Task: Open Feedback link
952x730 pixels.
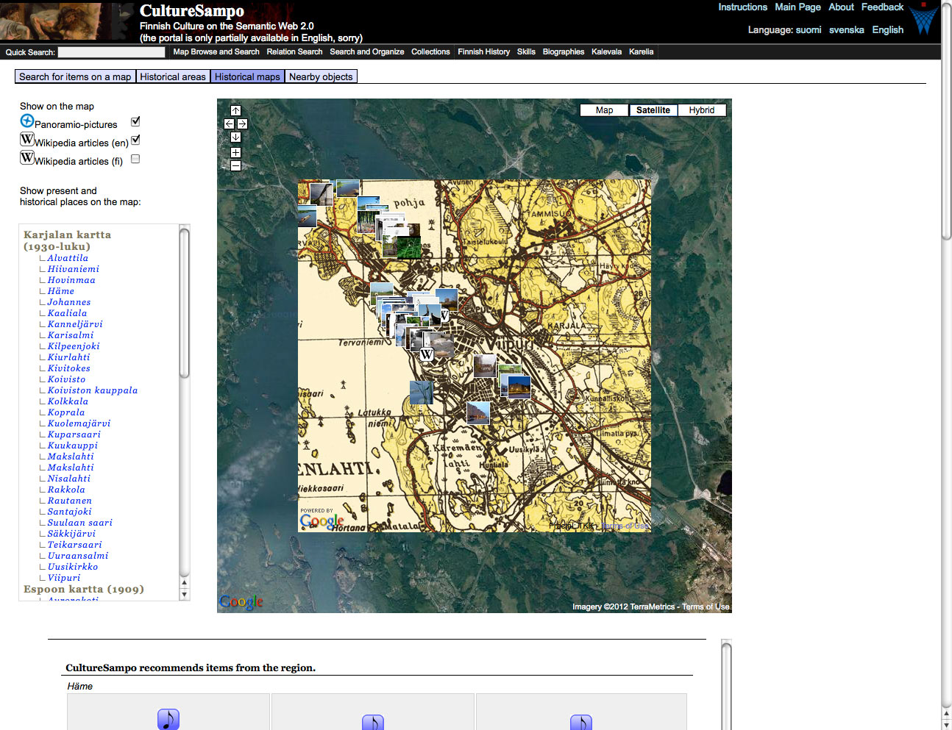Action: [x=882, y=7]
